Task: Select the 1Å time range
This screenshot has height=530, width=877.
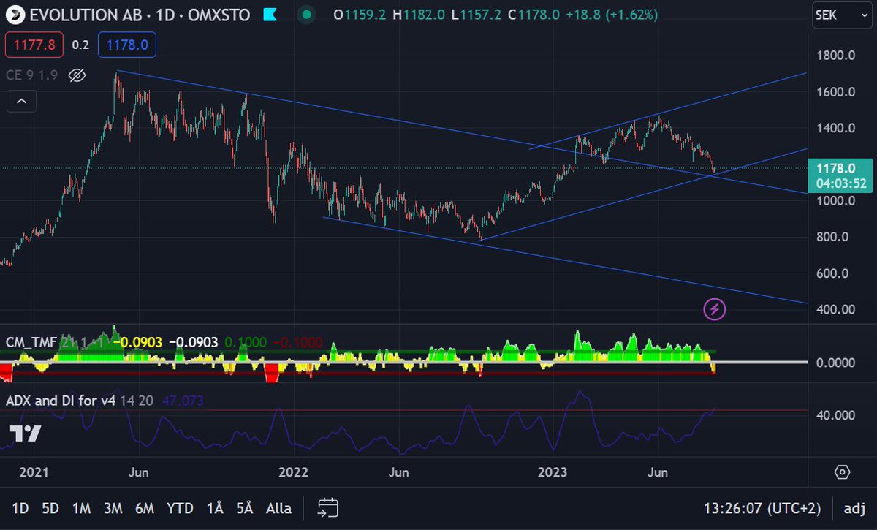Action: (214, 508)
